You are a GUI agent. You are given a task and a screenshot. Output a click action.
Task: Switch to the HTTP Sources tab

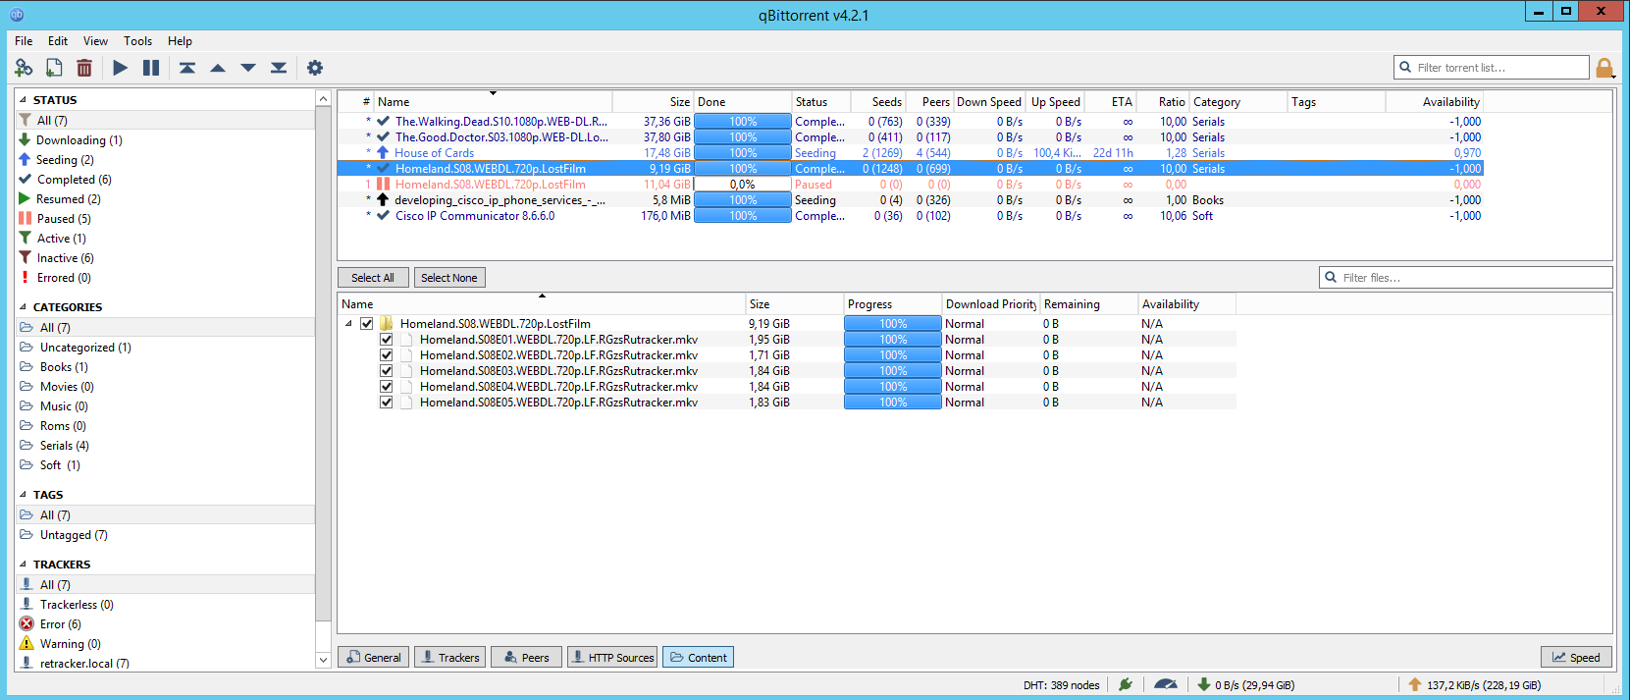pyautogui.click(x=612, y=658)
